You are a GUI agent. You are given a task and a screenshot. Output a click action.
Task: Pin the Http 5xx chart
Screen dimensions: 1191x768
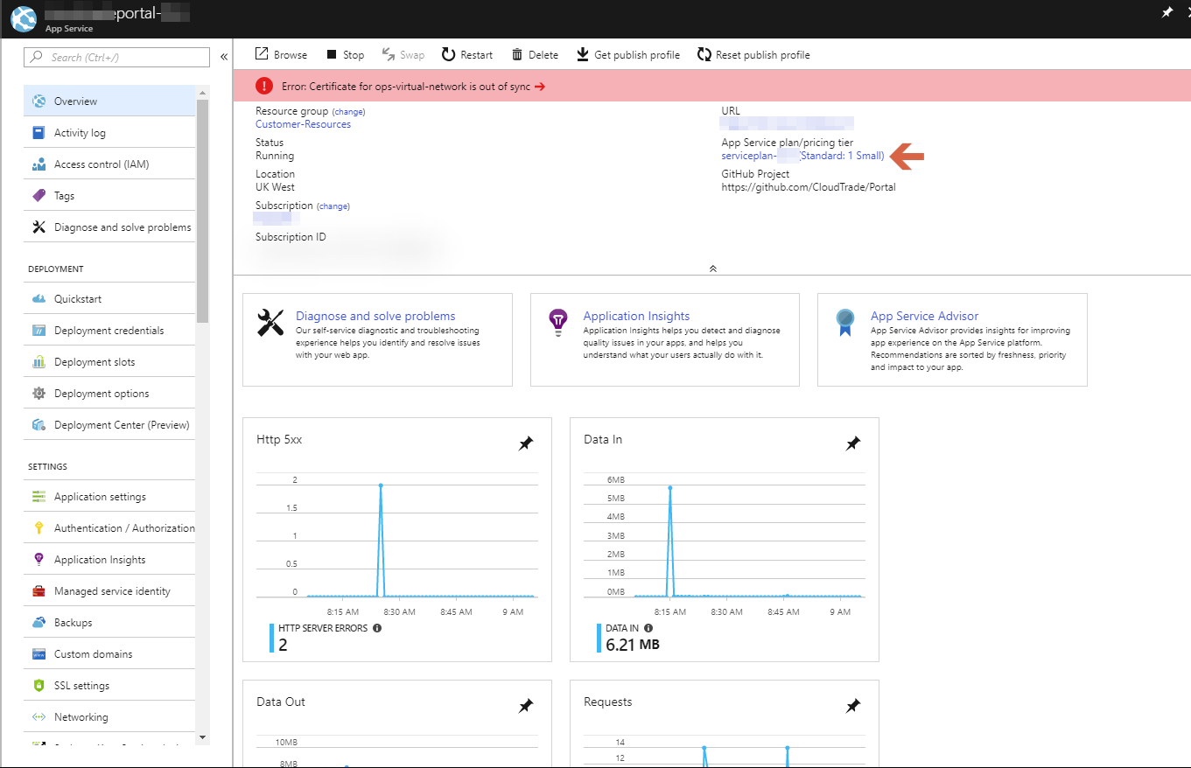tap(525, 443)
